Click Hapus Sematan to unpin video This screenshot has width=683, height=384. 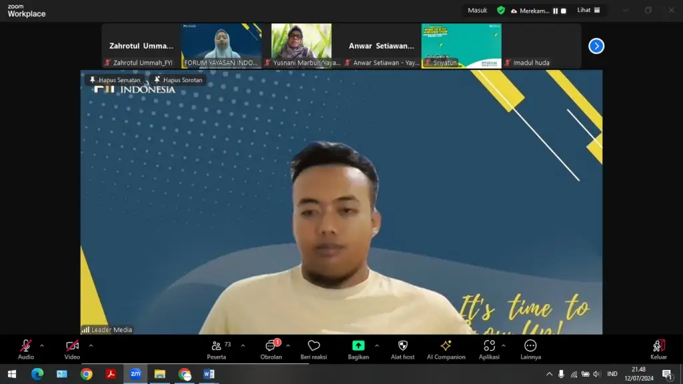pyautogui.click(x=115, y=80)
